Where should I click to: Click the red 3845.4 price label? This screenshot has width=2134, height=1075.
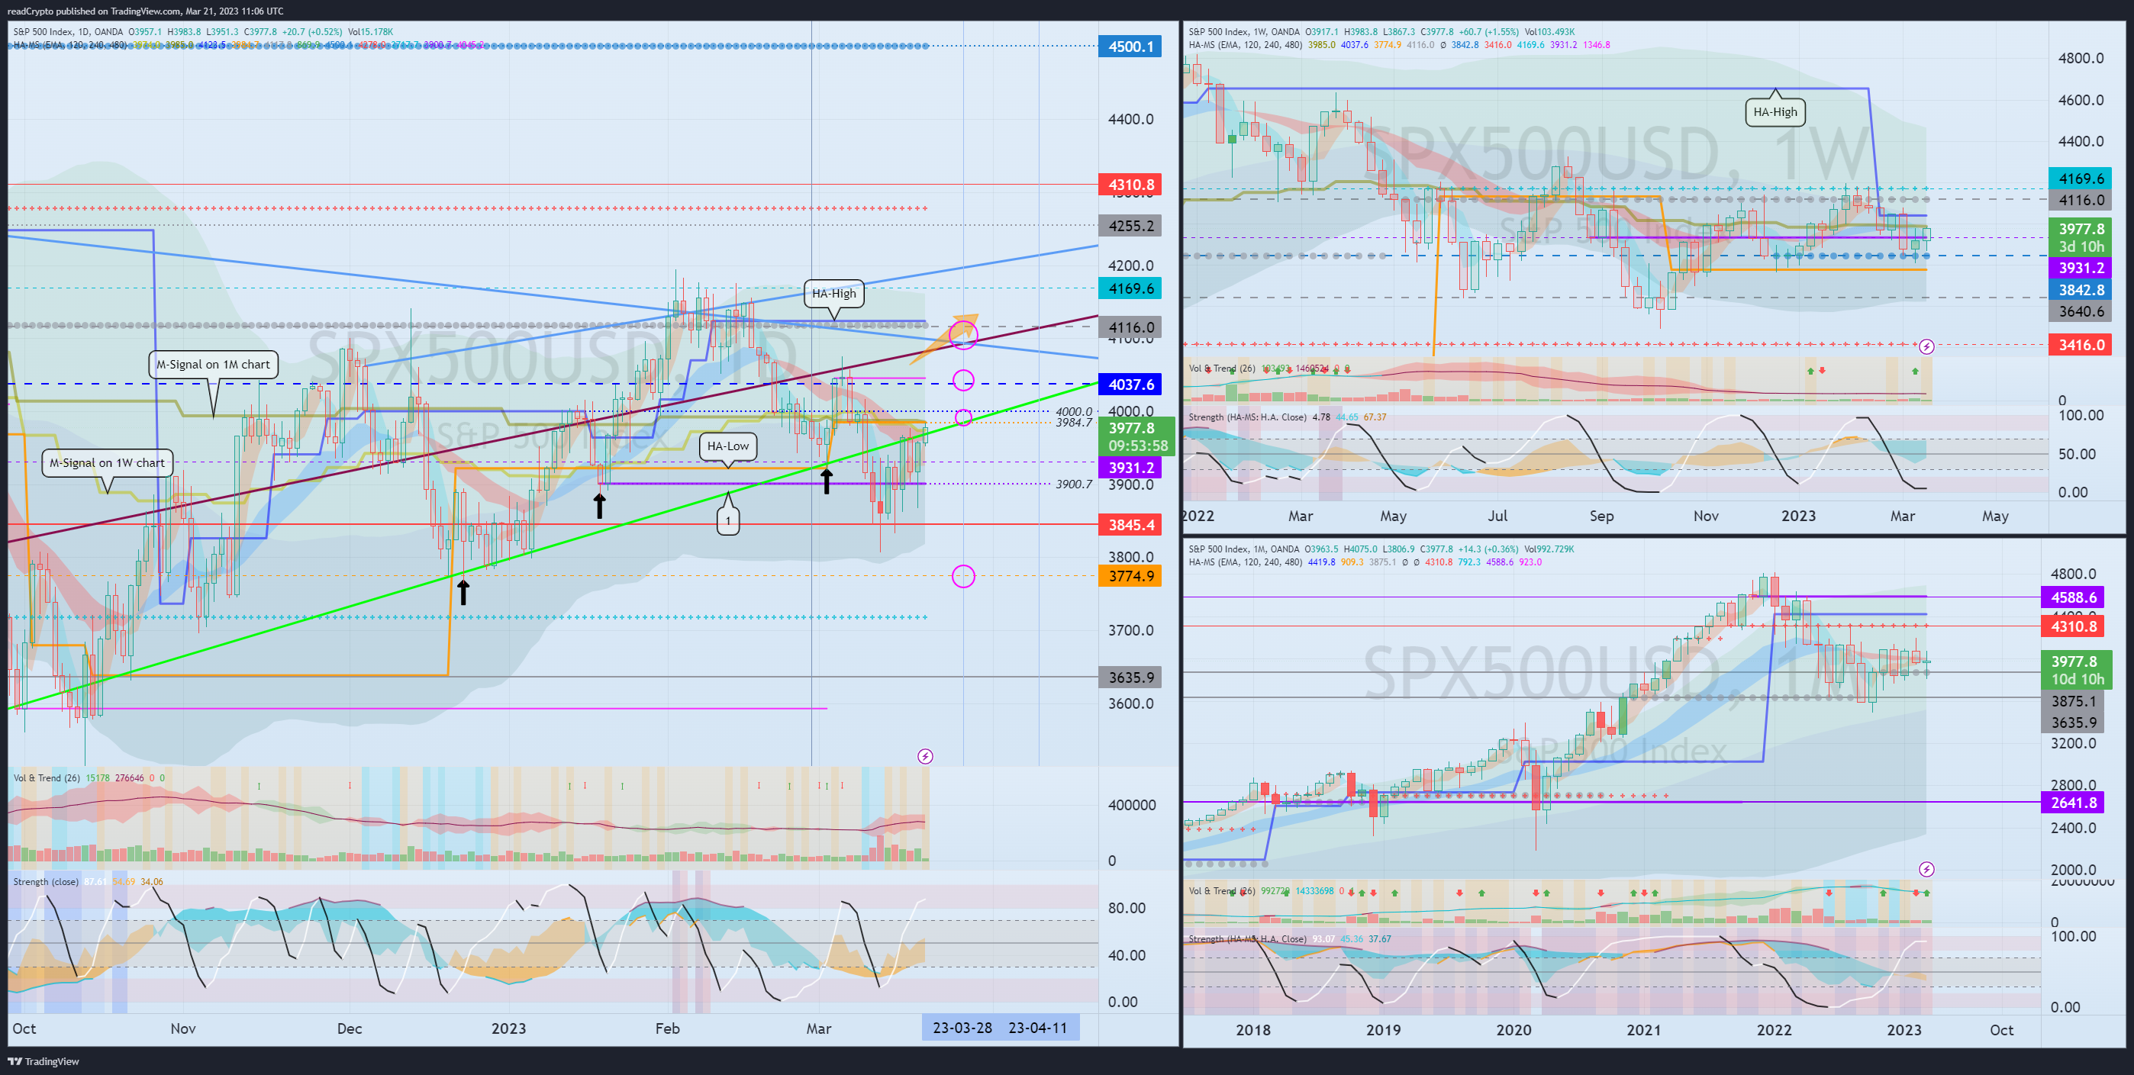1131,525
